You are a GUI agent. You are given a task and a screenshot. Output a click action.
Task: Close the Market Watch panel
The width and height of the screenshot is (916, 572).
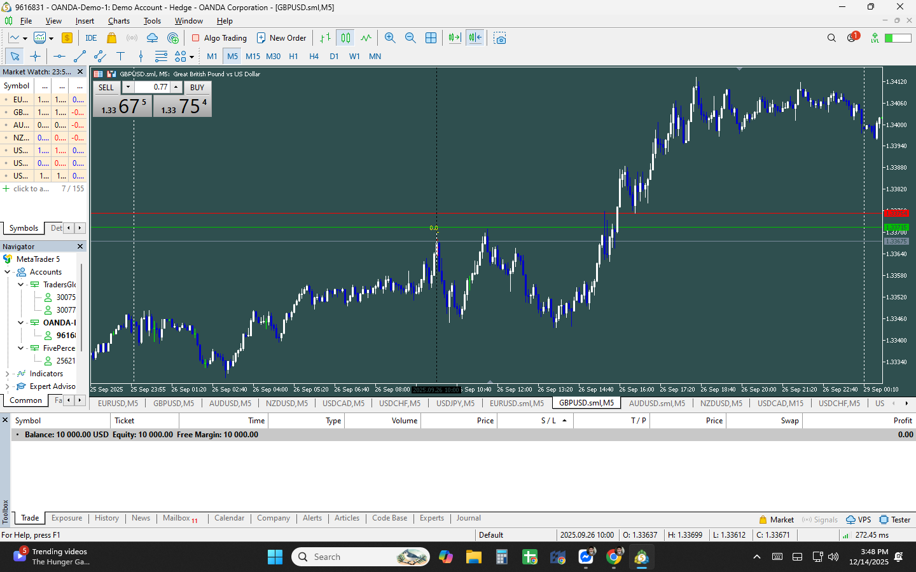pyautogui.click(x=80, y=72)
